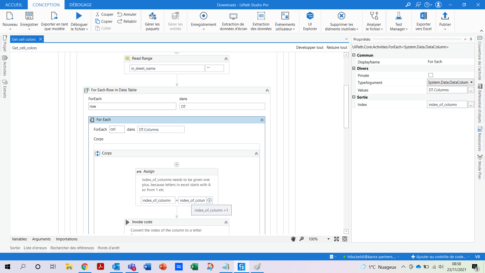Open Liste d'erreurs panel
Viewport: 485px width, 273px height.
35,248
